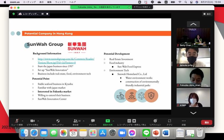This screenshot has width=224, height=140.
Task: Show previous video thumbnails with up chevron
Action: tap(193, 24)
